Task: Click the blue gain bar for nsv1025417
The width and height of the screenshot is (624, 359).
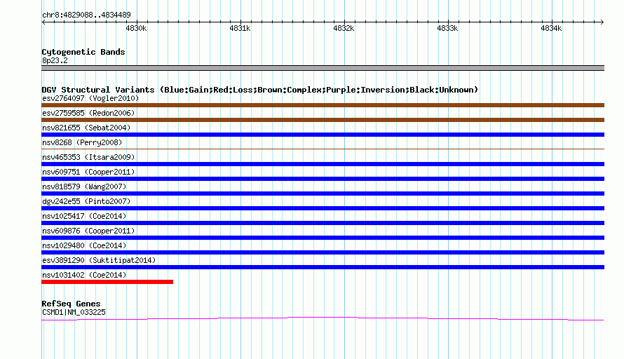Action: [x=323, y=223]
